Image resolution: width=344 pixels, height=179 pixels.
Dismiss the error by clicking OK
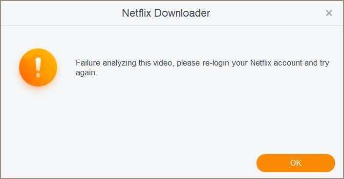coord(296,163)
